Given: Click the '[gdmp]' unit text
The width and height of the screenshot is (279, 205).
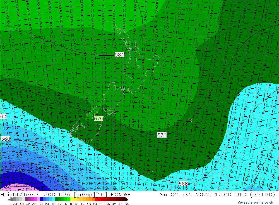Looking at the screenshot, I should [x=84, y=195].
